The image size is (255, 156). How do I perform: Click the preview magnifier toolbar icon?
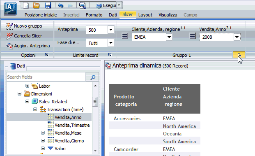coord(83,5)
